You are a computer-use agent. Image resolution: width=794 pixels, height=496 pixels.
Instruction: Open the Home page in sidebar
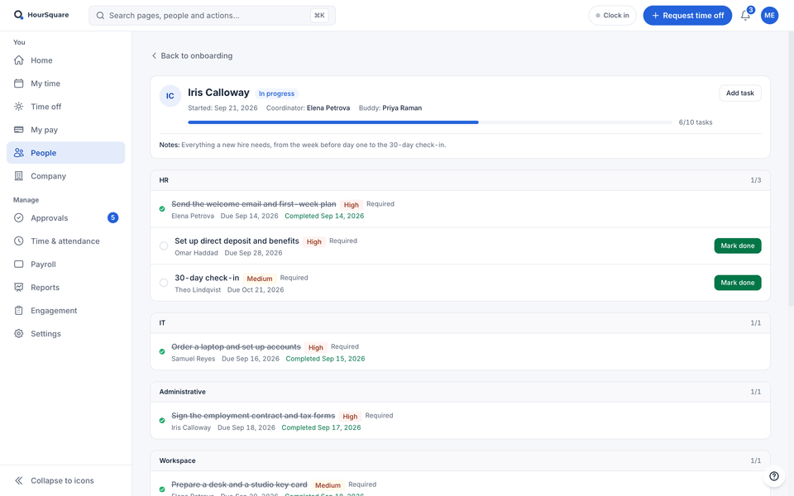[x=66, y=60]
